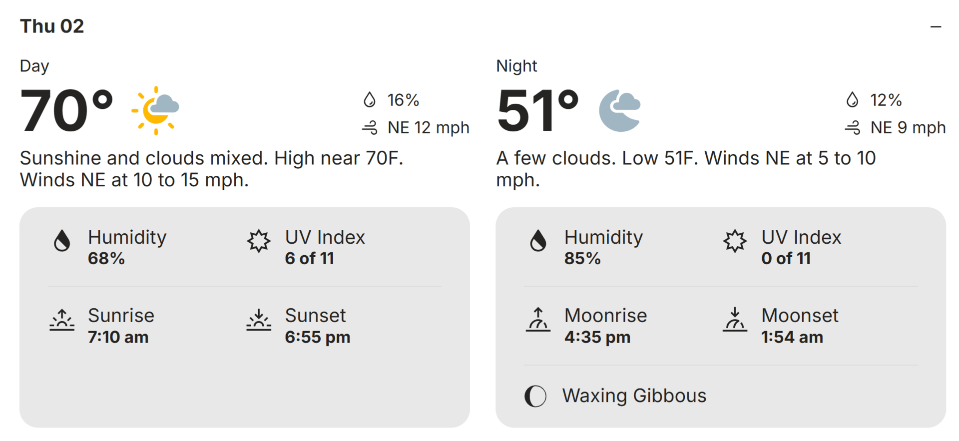Click the night wind icon beside NE 9 mph

[853, 128]
